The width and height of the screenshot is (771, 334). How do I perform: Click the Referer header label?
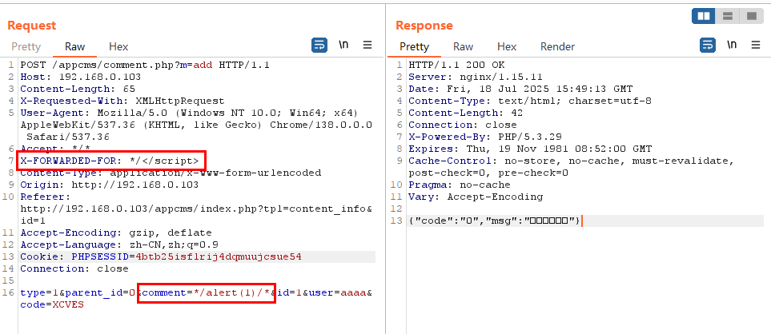click(46, 197)
